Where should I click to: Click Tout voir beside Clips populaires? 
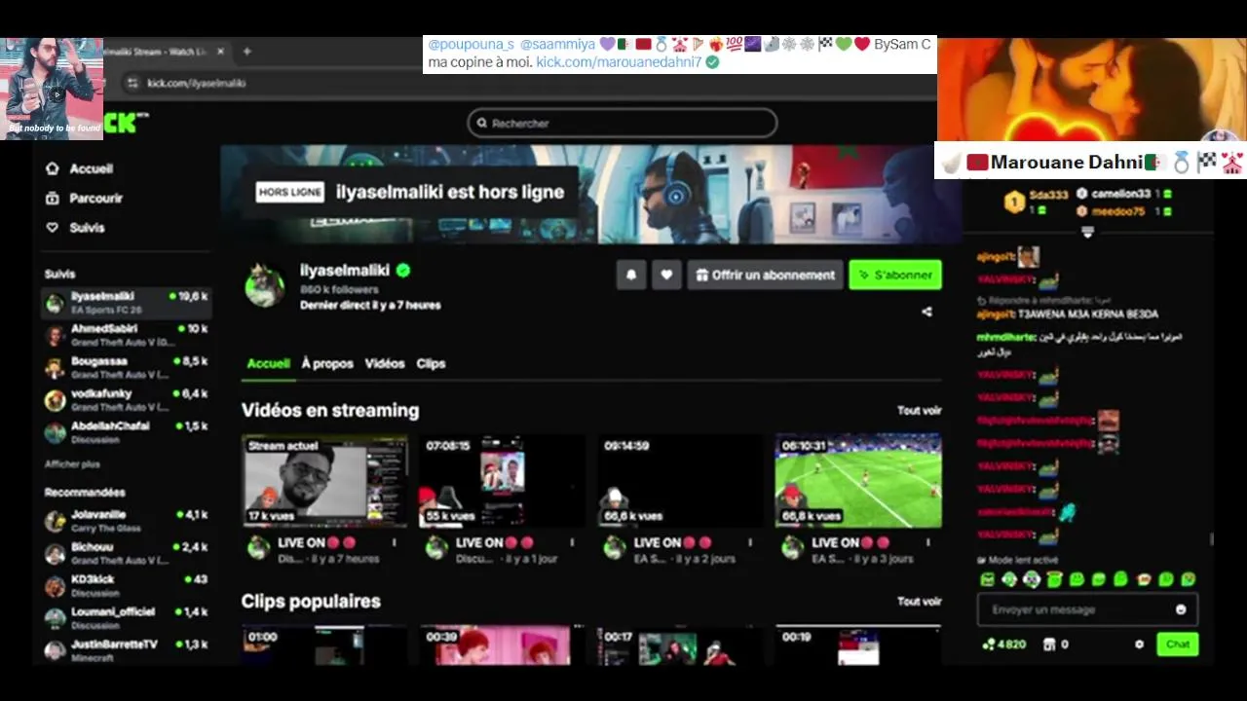coord(919,602)
